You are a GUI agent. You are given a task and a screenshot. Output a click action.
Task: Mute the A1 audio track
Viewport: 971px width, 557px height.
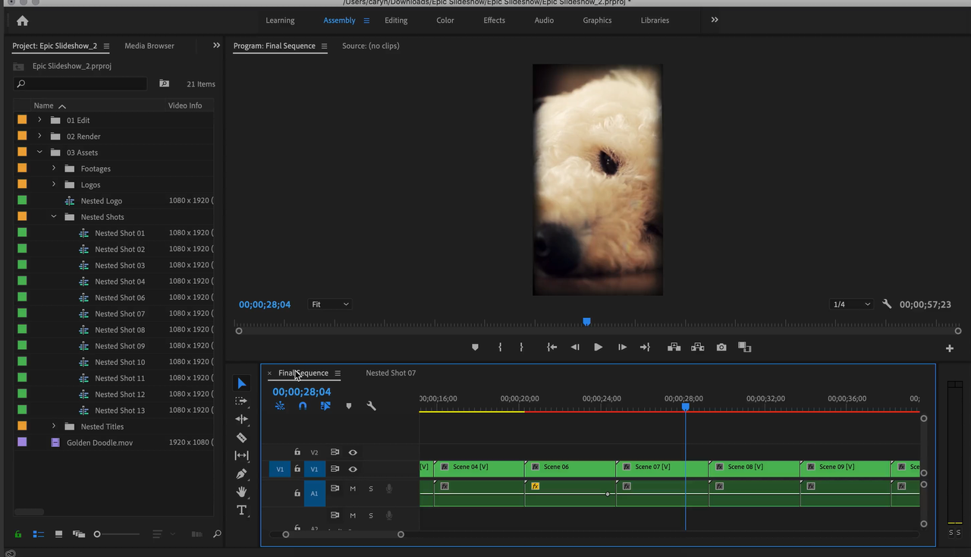[353, 489]
